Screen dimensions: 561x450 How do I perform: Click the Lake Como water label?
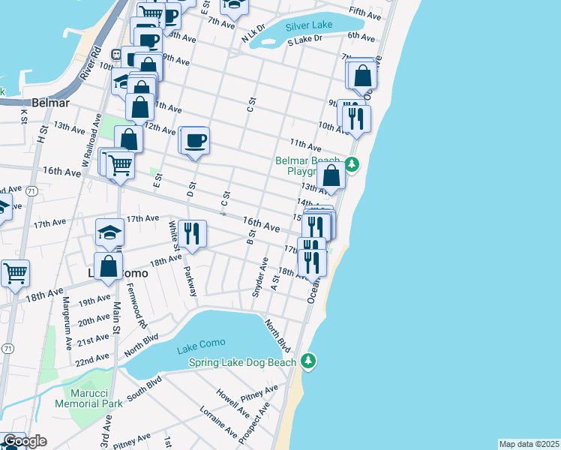point(196,349)
